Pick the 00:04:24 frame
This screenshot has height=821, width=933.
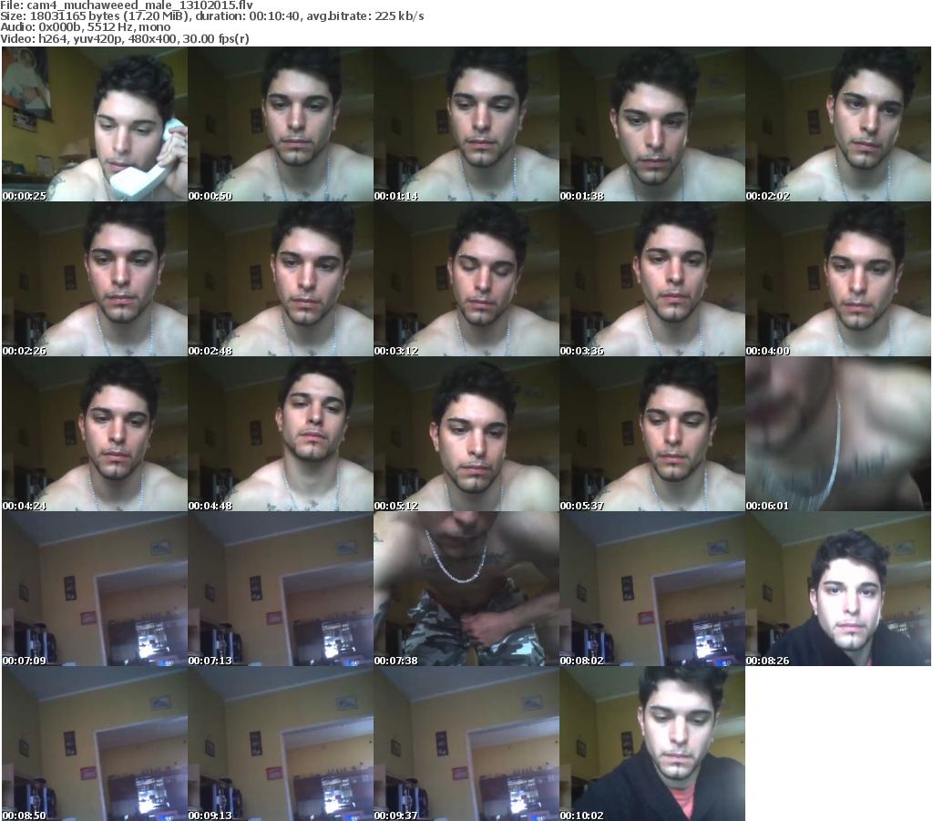[x=95, y=434]
